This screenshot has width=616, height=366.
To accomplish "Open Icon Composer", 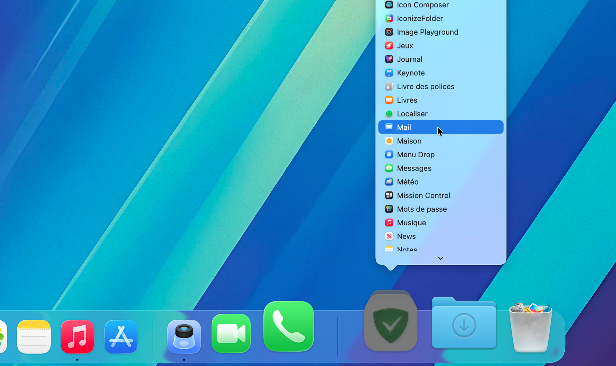I will point(423,5).
